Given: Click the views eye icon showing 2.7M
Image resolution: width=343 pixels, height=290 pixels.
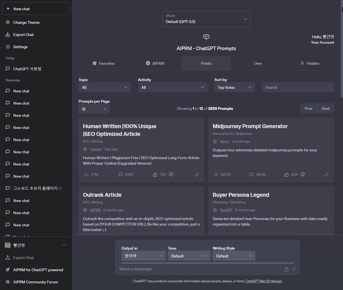Looking at the screenshot, I should [x=86, y=175].
